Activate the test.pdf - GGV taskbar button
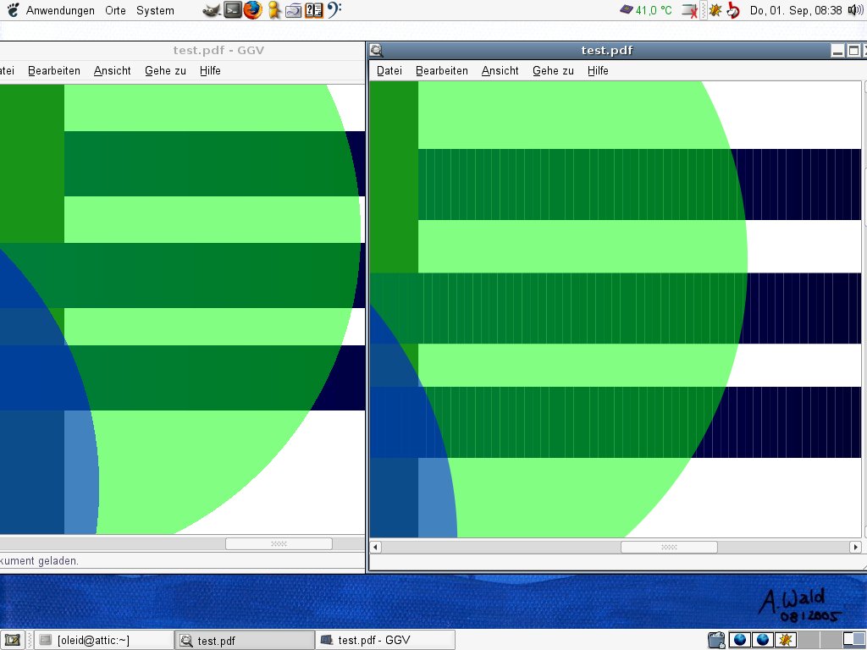The width and height of the screenshot is (867, 650). tap(385, 640)
